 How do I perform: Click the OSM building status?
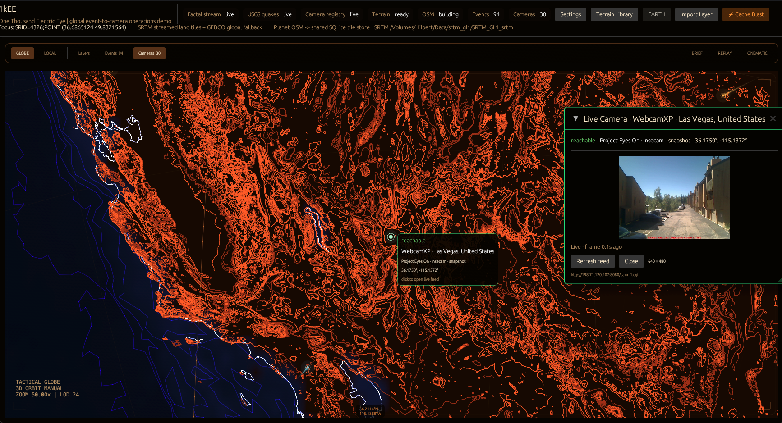[x=440, y=14]
